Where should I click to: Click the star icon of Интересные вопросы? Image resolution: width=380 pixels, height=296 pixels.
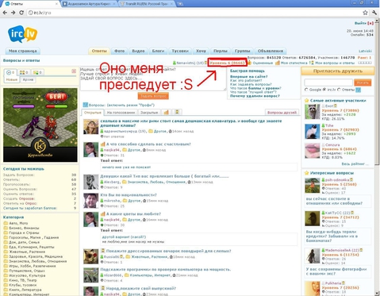coord(306,173)
